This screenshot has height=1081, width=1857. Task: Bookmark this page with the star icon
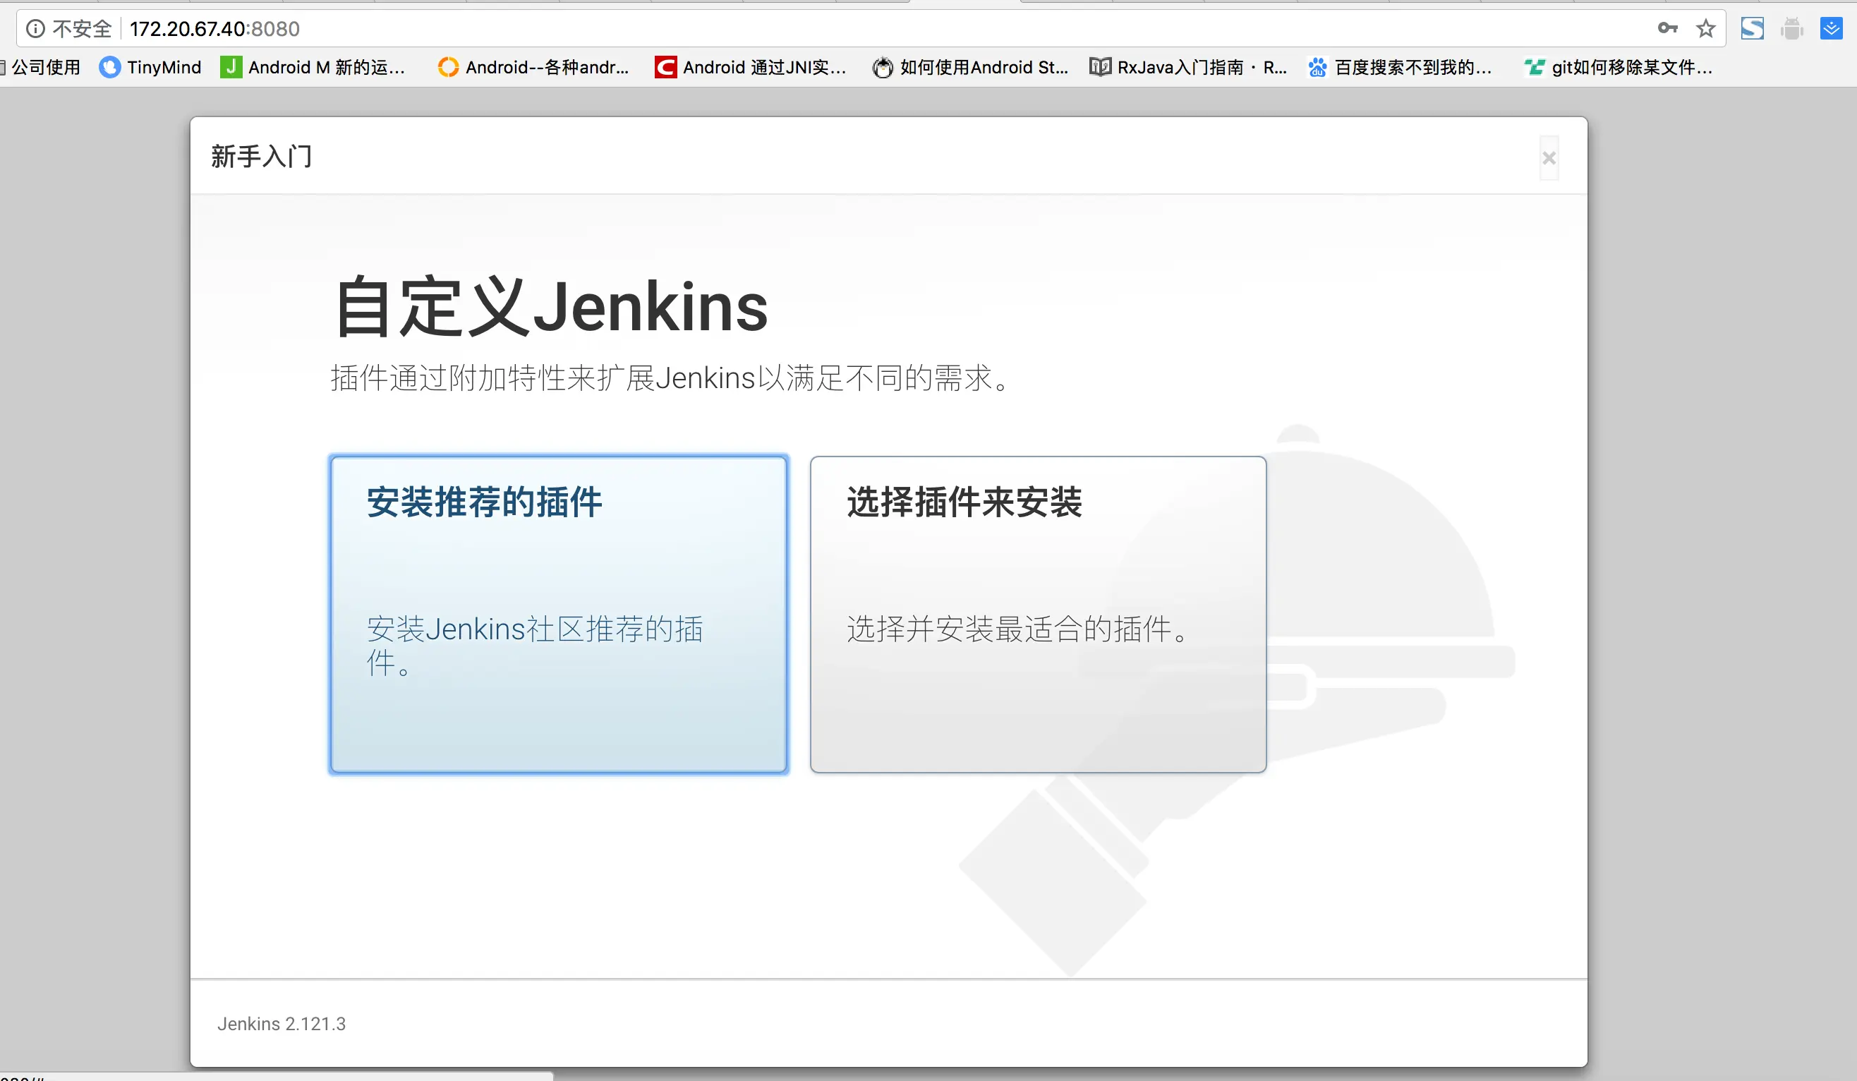tap(1705, 29)
